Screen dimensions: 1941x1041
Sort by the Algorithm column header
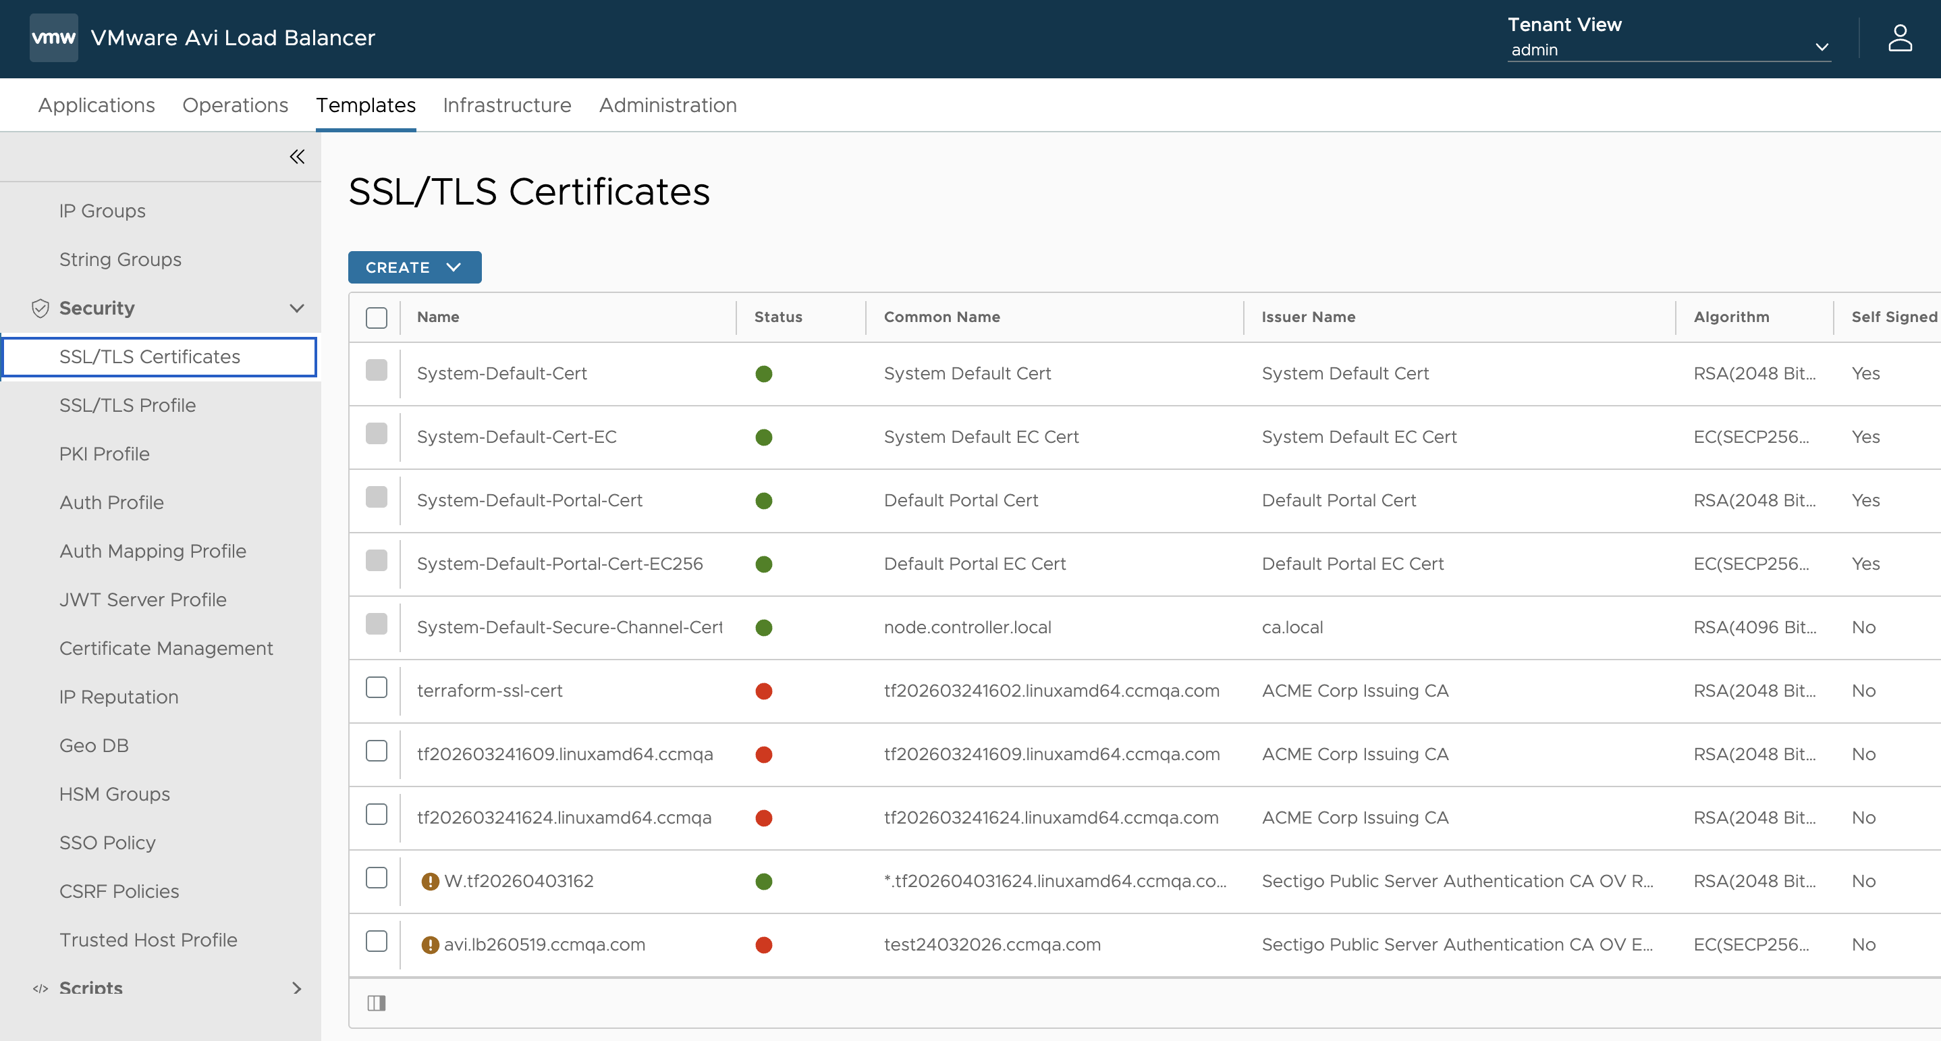1732,317
